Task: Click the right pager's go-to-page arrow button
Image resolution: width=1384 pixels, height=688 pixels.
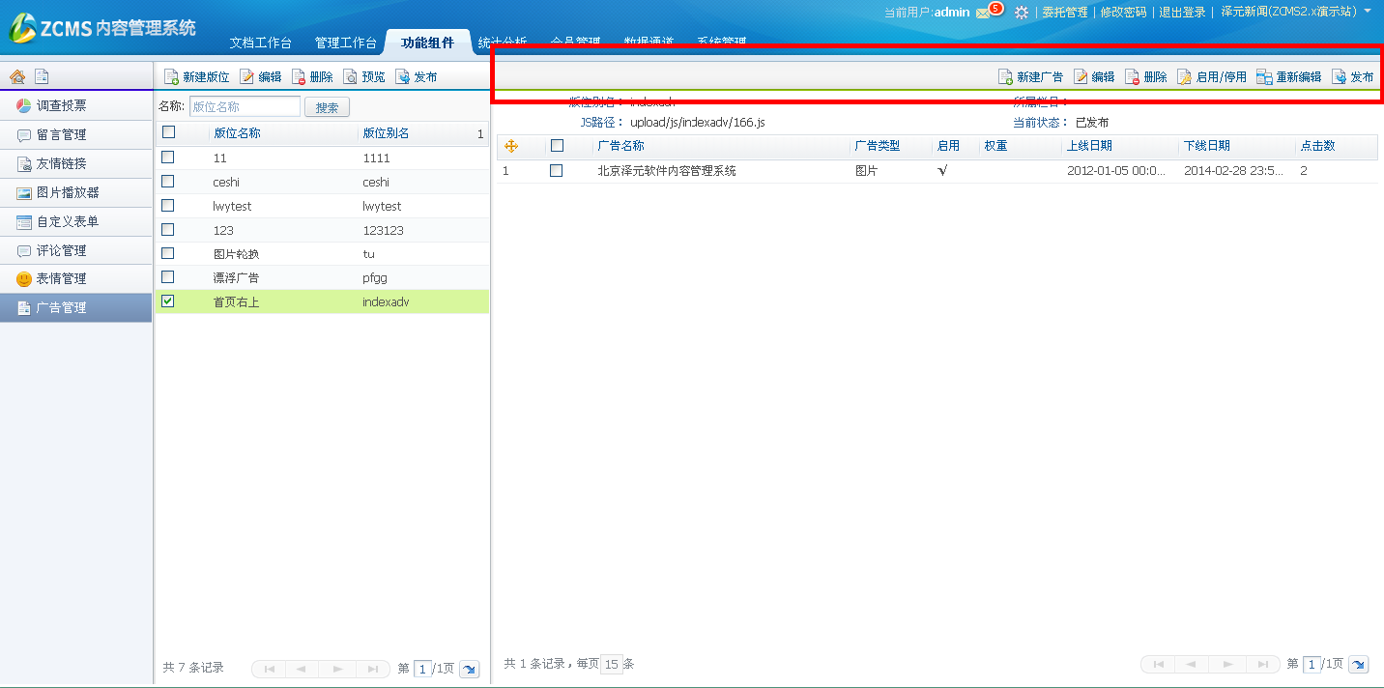Action: pyautogui.click(x=1359, y=664)
